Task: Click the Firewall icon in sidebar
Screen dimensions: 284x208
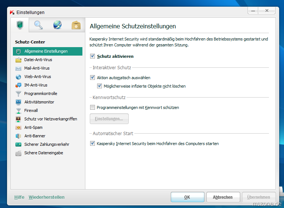Action: coord(18,110)
